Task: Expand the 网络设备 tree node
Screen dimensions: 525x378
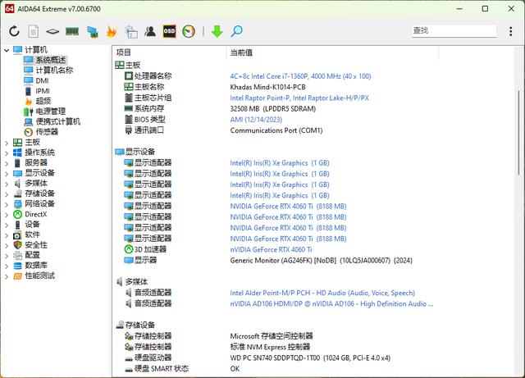Action: 7,204
